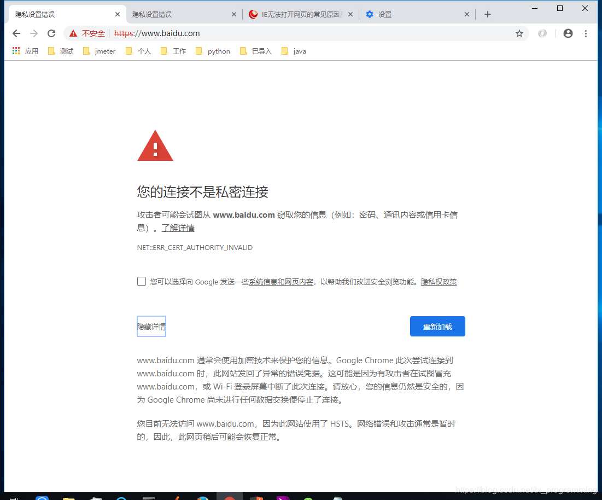Switch to the second 隐私设置错误 tab
The height and width of the screenshot is (500, 602).
click(x=184, y=15)
